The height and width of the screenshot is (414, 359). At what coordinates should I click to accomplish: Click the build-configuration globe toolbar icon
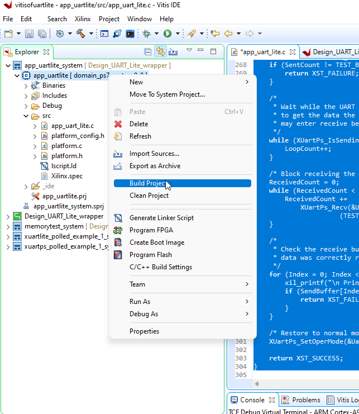pos(60,34)
